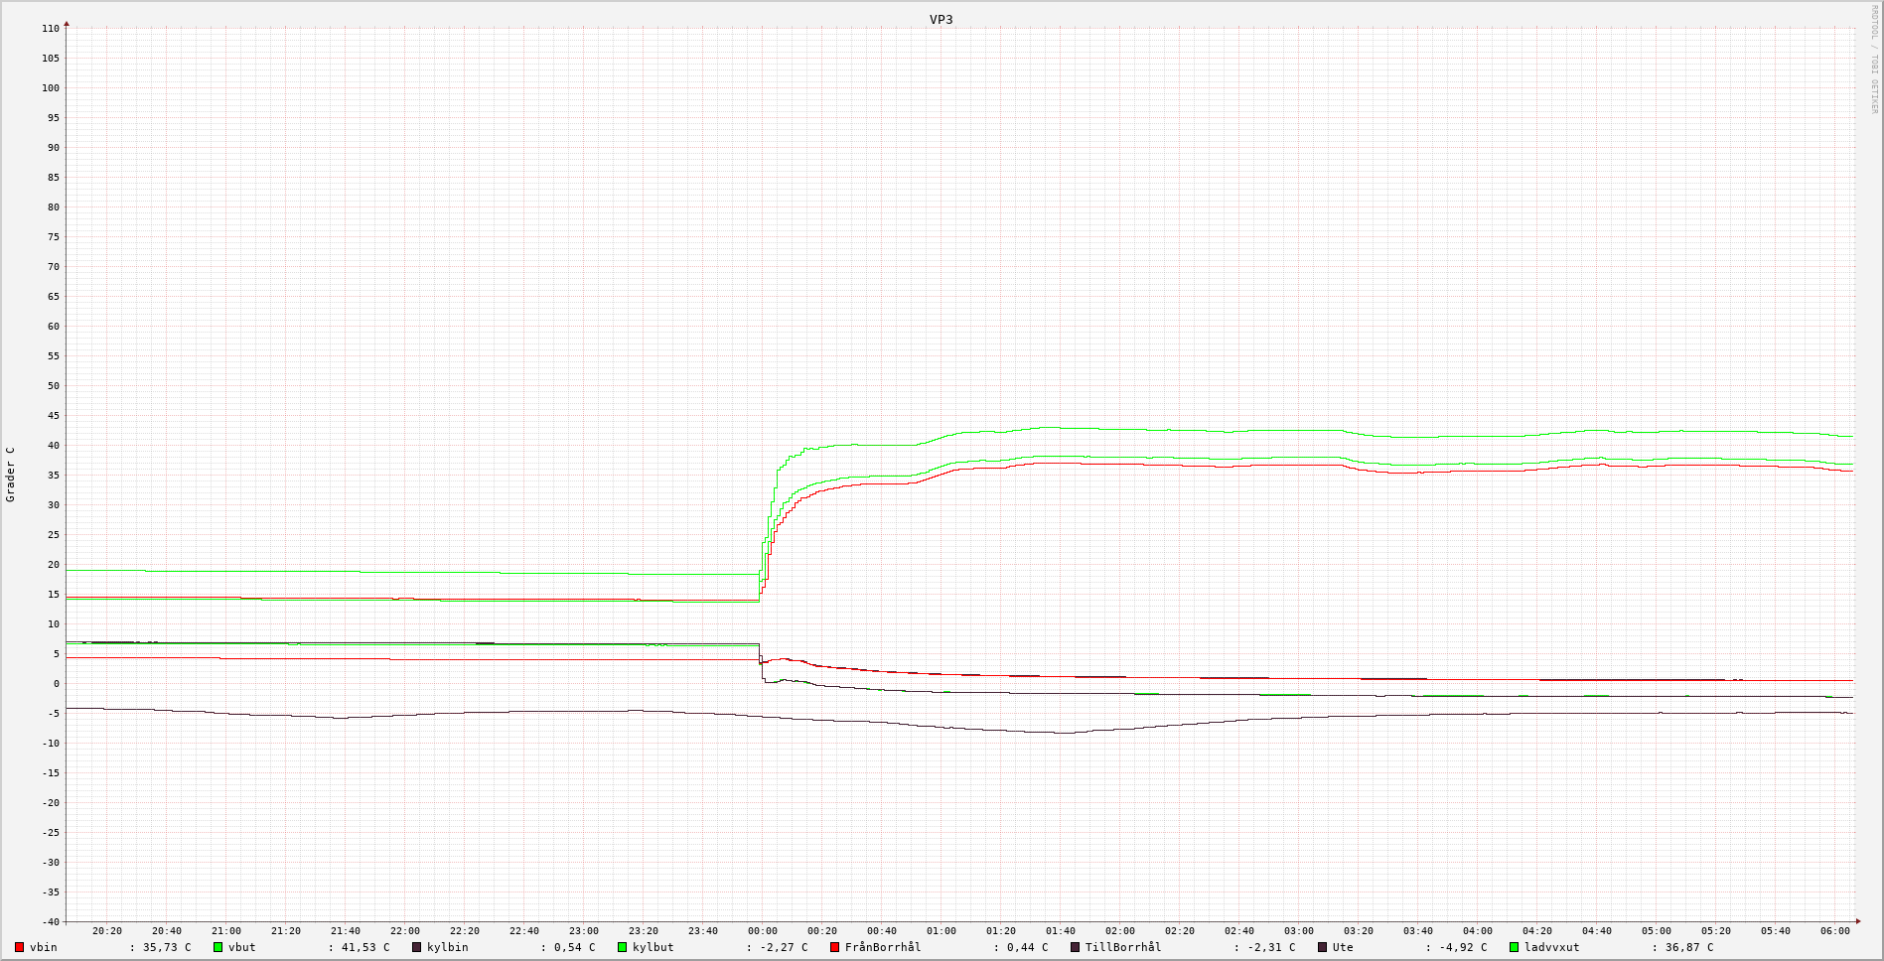Click the vbin legend label

click(x=44, y=947)
